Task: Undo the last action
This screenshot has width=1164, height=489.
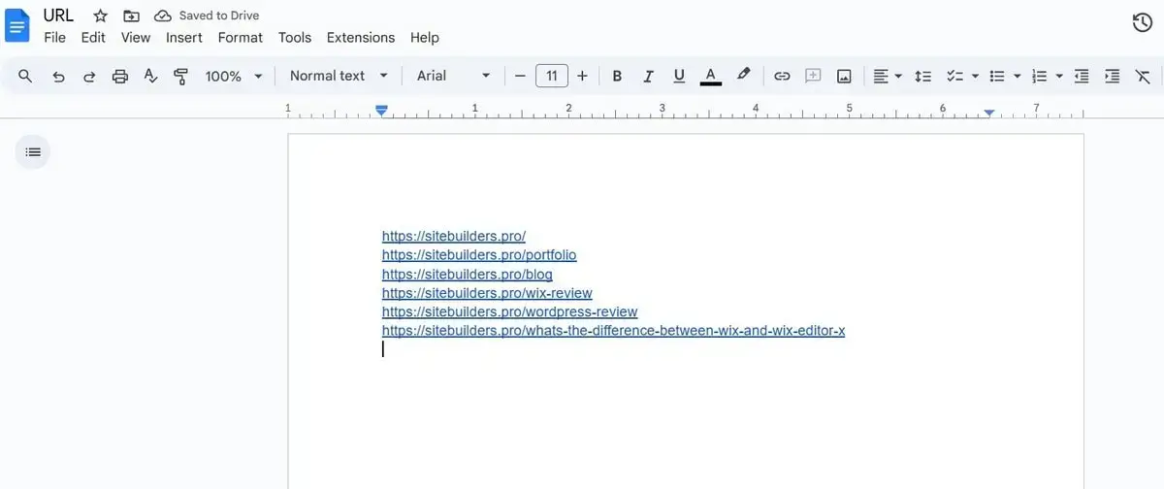Action: (58, 76)
